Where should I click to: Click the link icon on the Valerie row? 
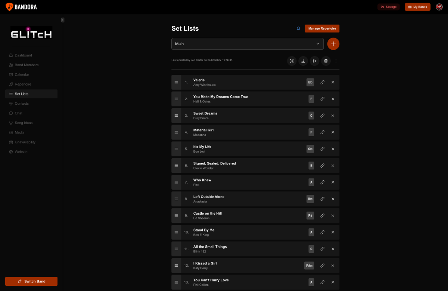point(322,82)
